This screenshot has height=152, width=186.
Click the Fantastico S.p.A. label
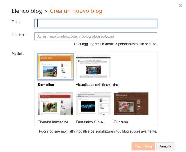(90, 122)
